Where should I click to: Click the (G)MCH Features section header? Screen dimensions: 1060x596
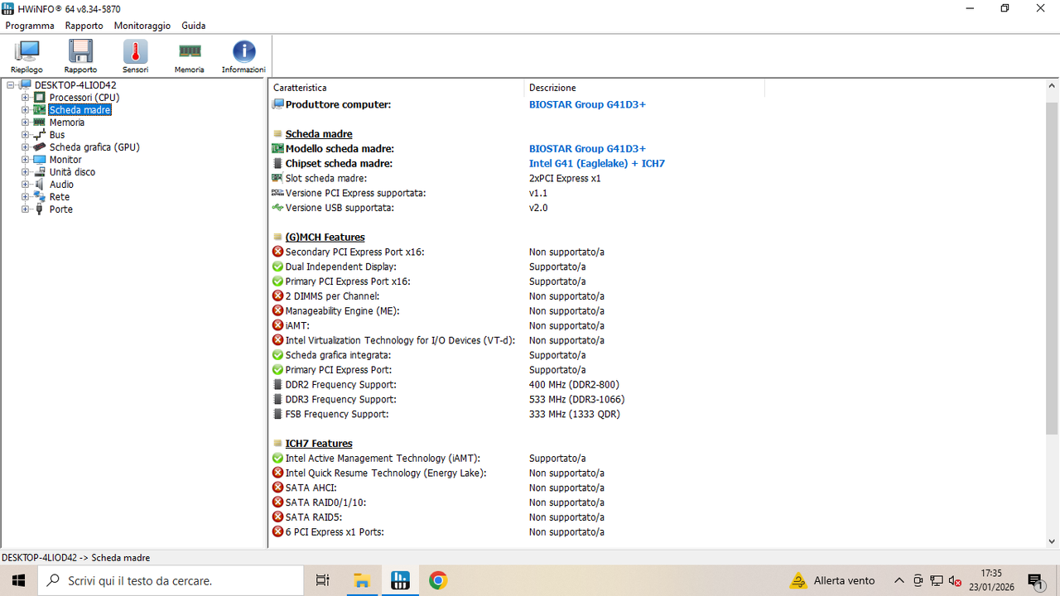325,238
